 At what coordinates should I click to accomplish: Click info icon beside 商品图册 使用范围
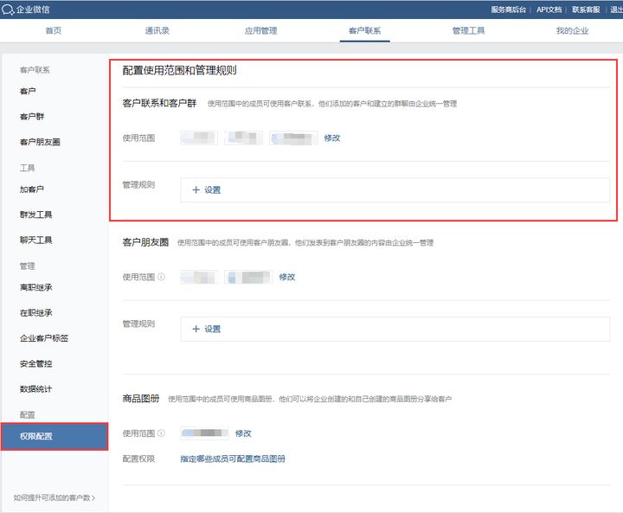[161, 433]
